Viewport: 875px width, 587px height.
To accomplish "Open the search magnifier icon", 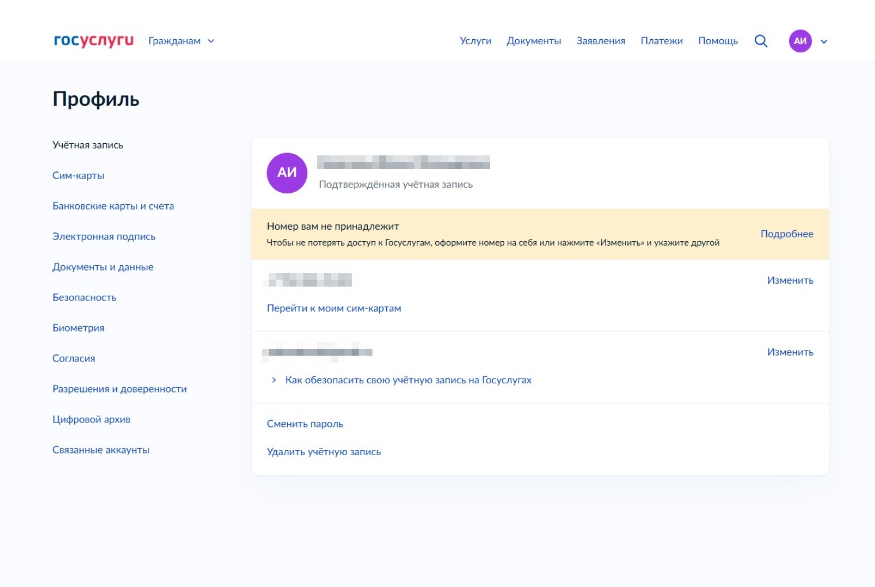I will [x=761, y=41].
